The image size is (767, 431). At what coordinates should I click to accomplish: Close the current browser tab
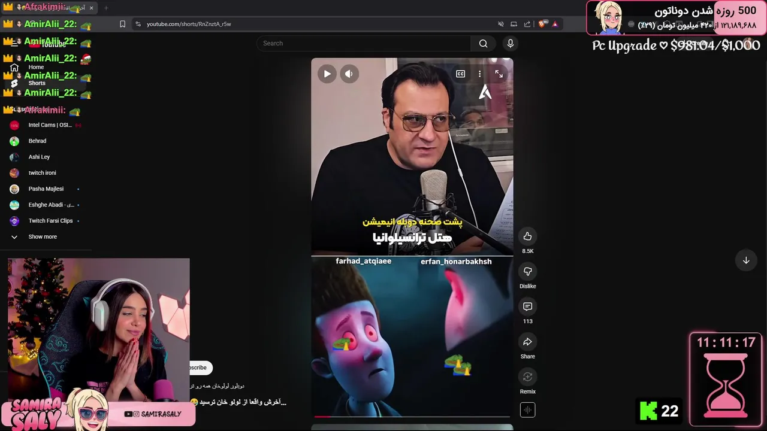coord(91,8)
